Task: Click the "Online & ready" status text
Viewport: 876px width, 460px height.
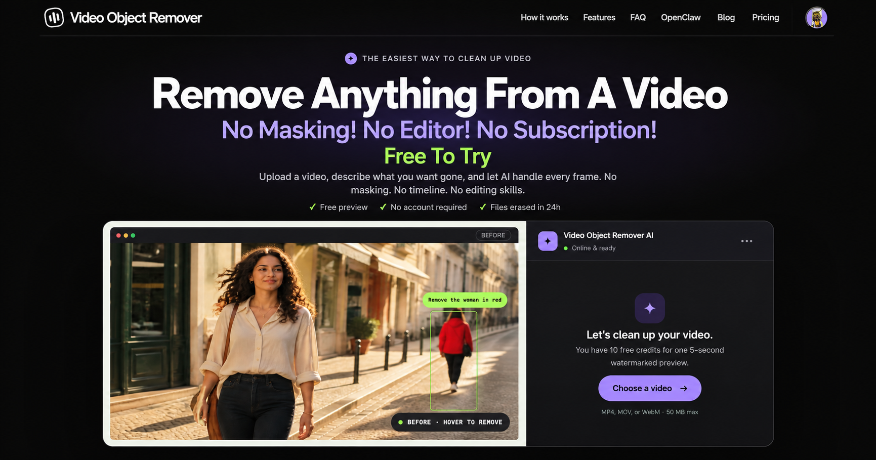Action: [594, 248]
